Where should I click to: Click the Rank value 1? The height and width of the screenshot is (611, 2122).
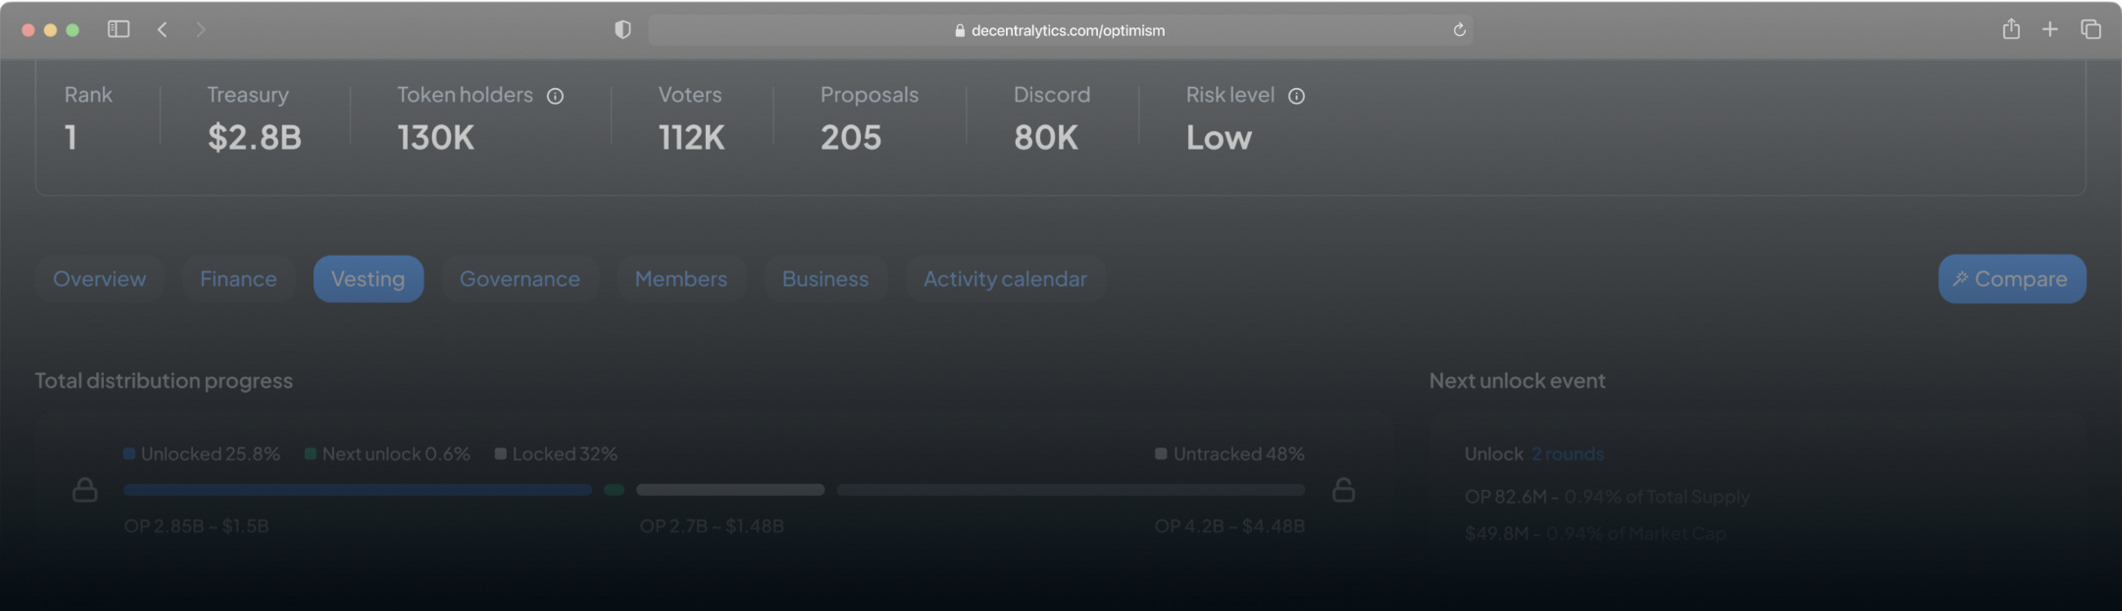(71, 138)
